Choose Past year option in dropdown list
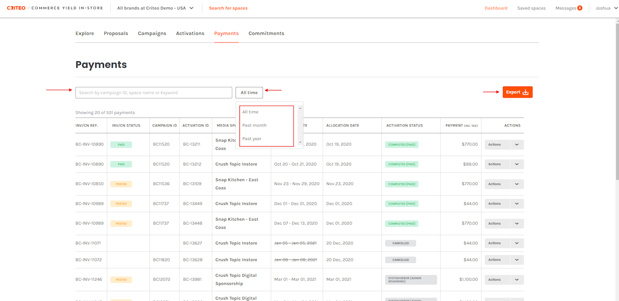 (x=251, y=139)
